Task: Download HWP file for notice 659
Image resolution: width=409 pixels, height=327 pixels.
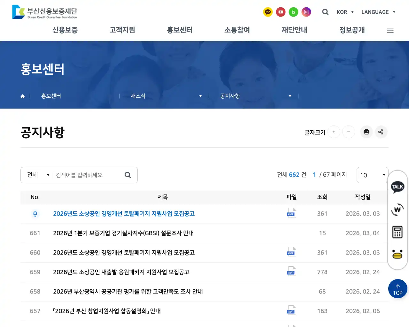Action: pos(291,272)
